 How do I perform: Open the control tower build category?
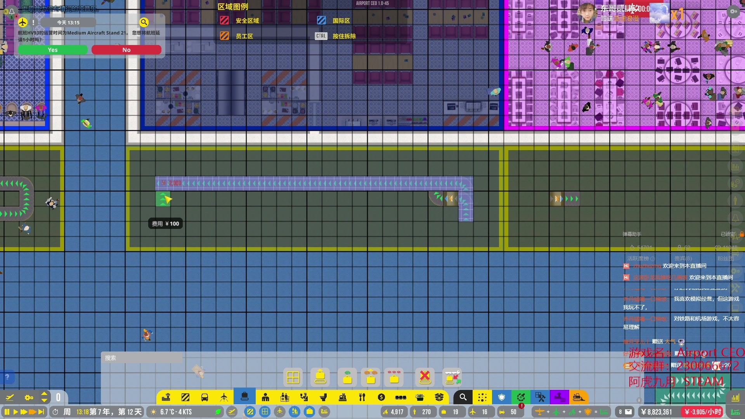coord(166,397)
